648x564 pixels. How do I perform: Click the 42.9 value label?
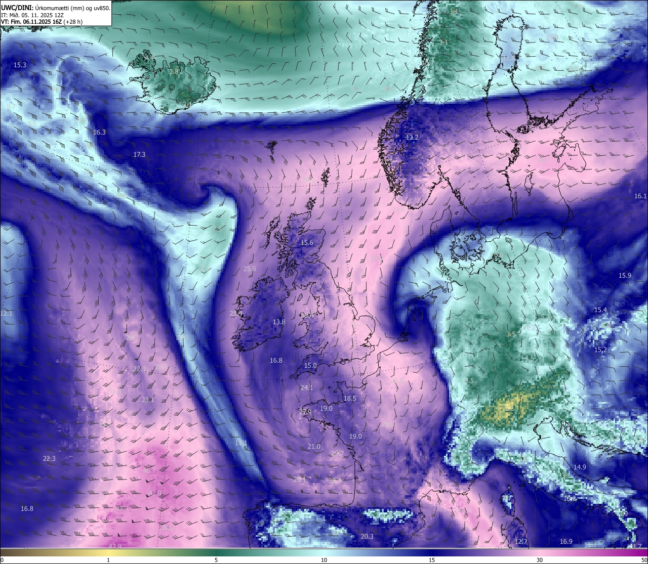[115, 546]
